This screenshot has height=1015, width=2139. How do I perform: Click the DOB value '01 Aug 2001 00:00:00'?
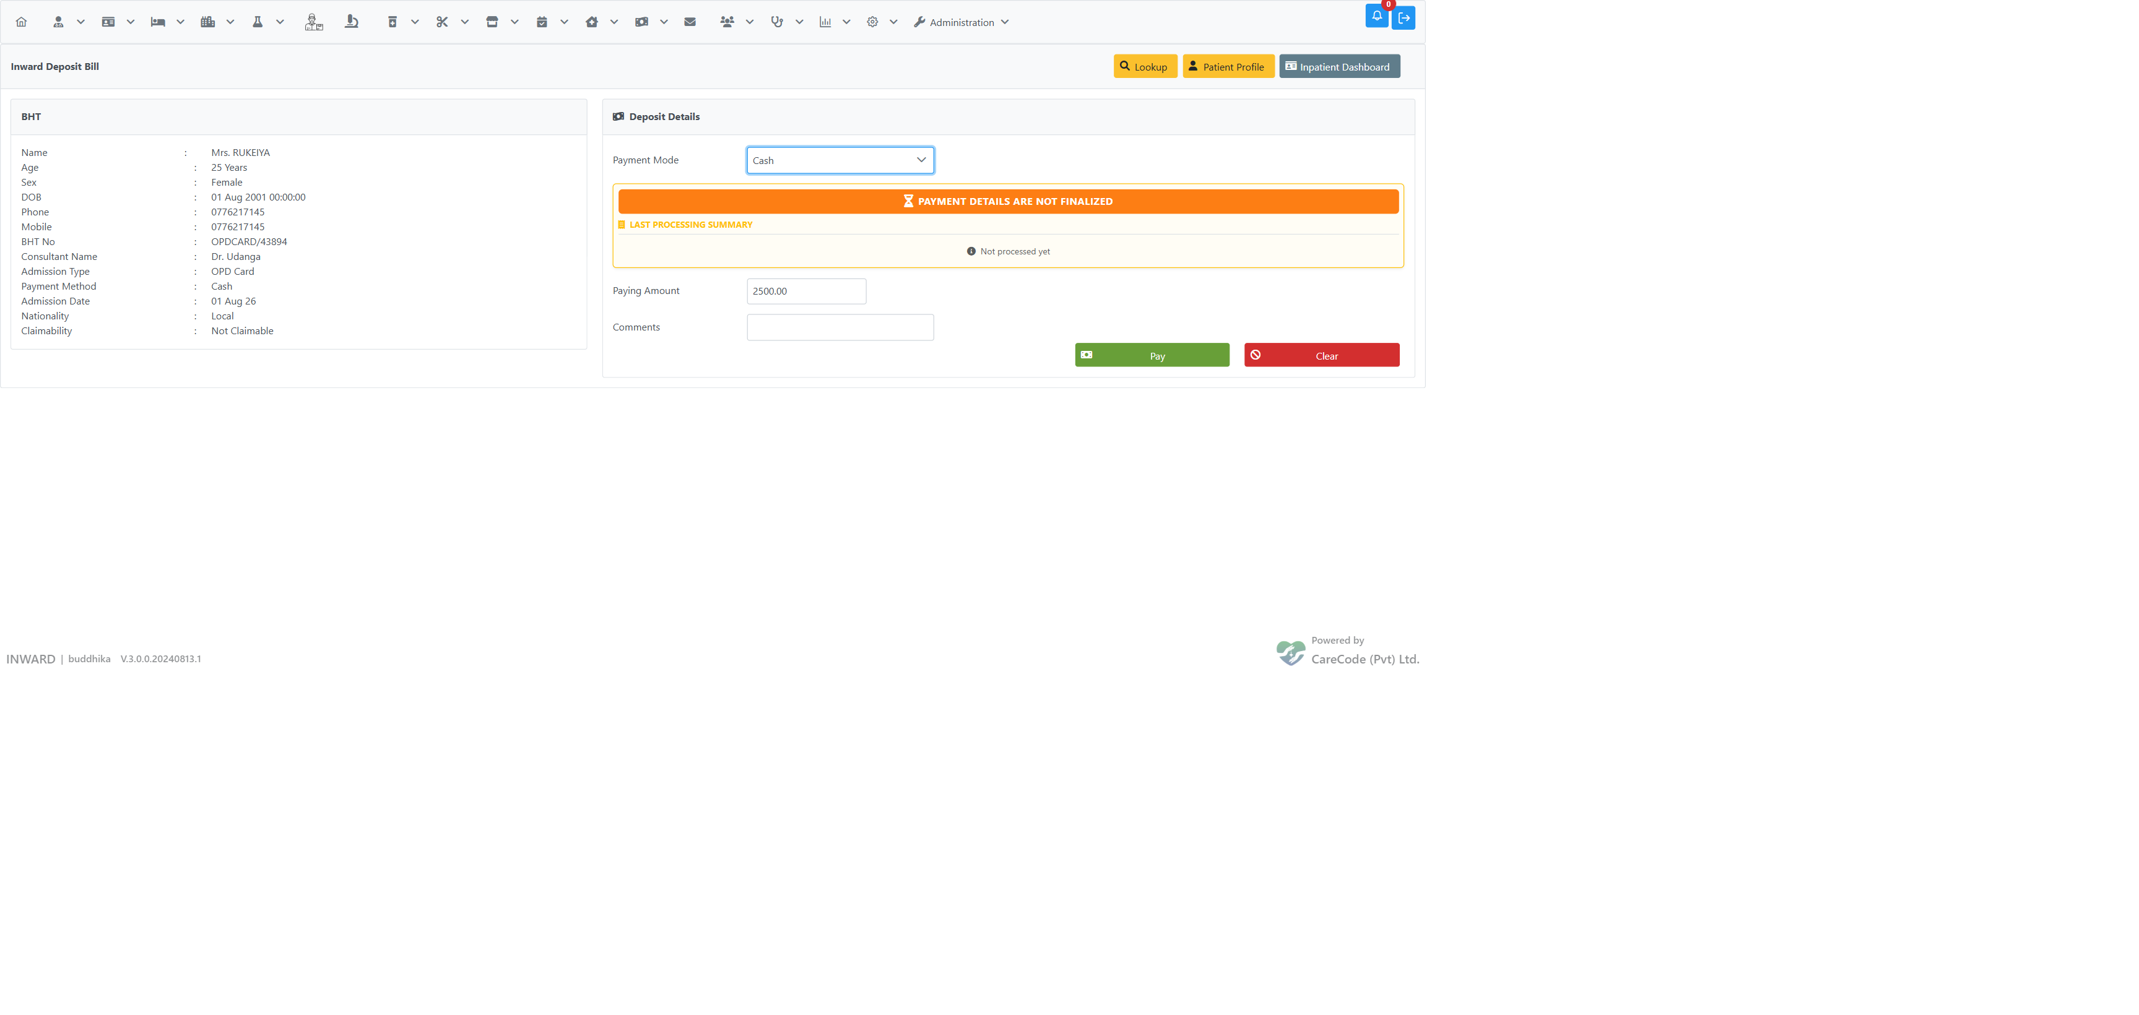pyautogui.click(x=258, y=197)
